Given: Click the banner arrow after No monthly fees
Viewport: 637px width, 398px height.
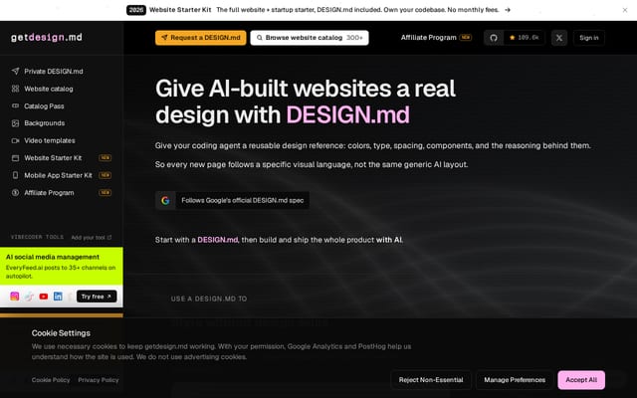Looking at the screenshot, I should [508, 10].
